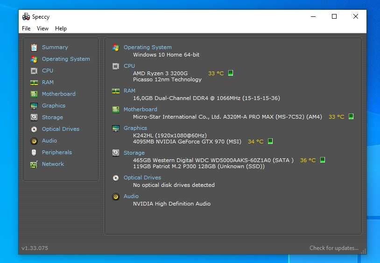Select Motherboard in the sidebar

[59, 94]
